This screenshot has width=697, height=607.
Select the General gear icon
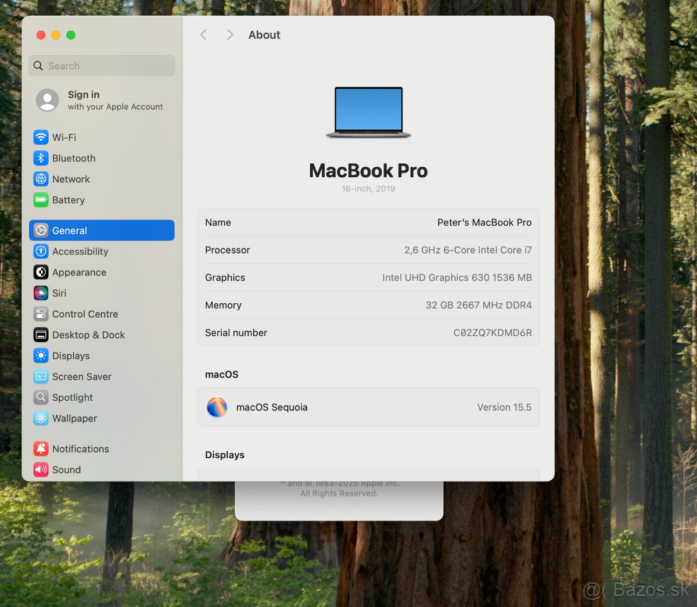tap(41, 231)
